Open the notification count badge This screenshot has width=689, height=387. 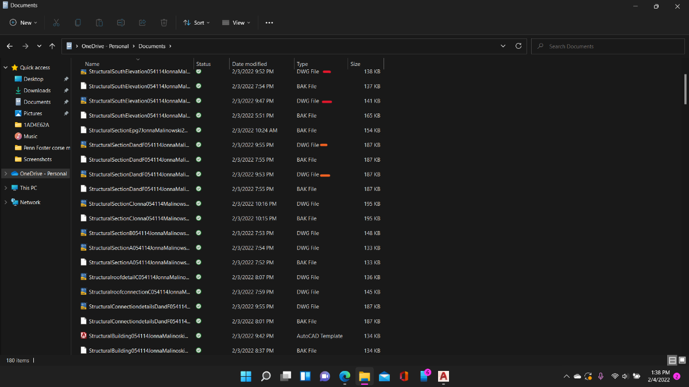tap(676, 376)
